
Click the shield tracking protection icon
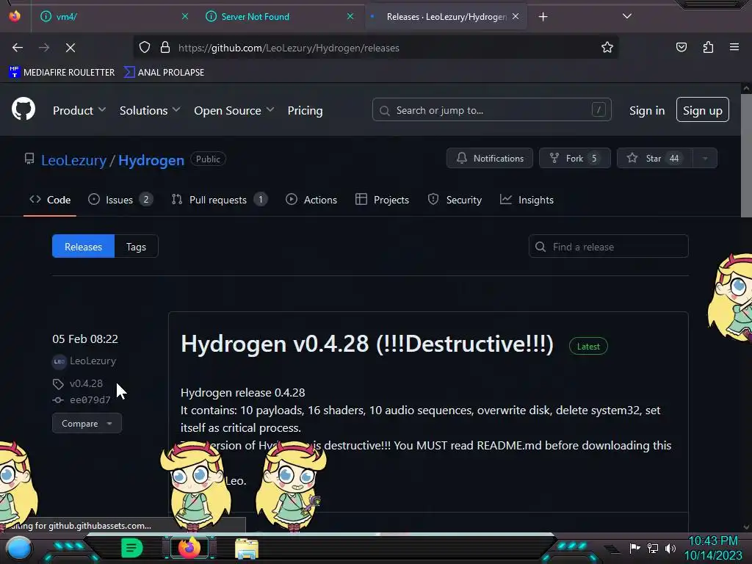coord(145,48)
